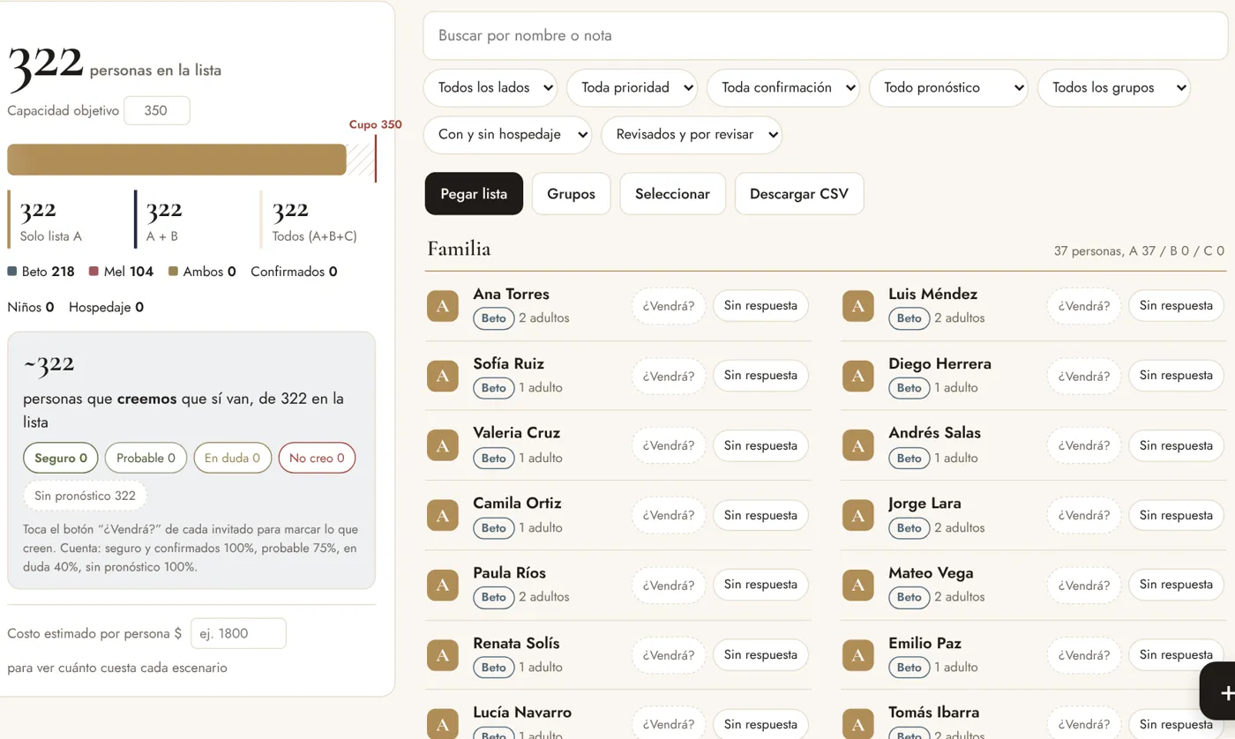1235x739 pixels.
Task: Toggle ¿Vendrá? for Jorge Lara
Action: click(x=1084, y=515)
